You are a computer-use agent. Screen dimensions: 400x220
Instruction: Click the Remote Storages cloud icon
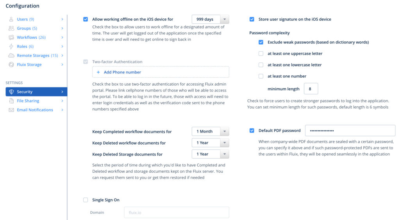click(x=11, y=55)
